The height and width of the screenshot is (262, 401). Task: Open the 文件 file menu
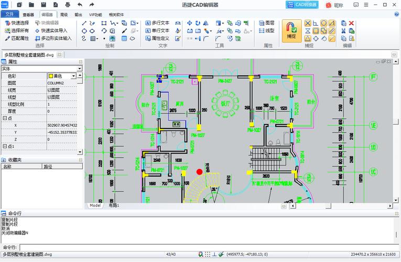point(10,14)
